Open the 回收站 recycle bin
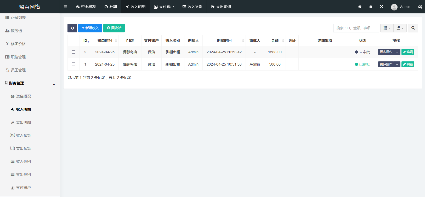 [x=114, y=28]
